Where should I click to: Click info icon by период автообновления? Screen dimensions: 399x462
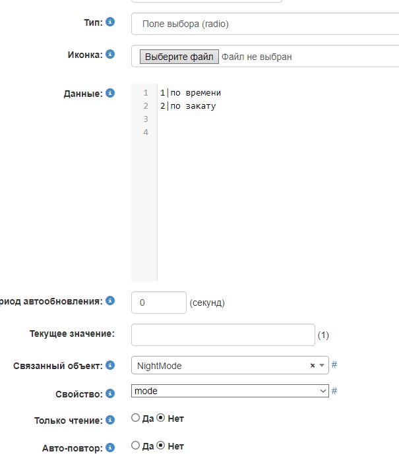pyautogui.click(x=110, y=301)
